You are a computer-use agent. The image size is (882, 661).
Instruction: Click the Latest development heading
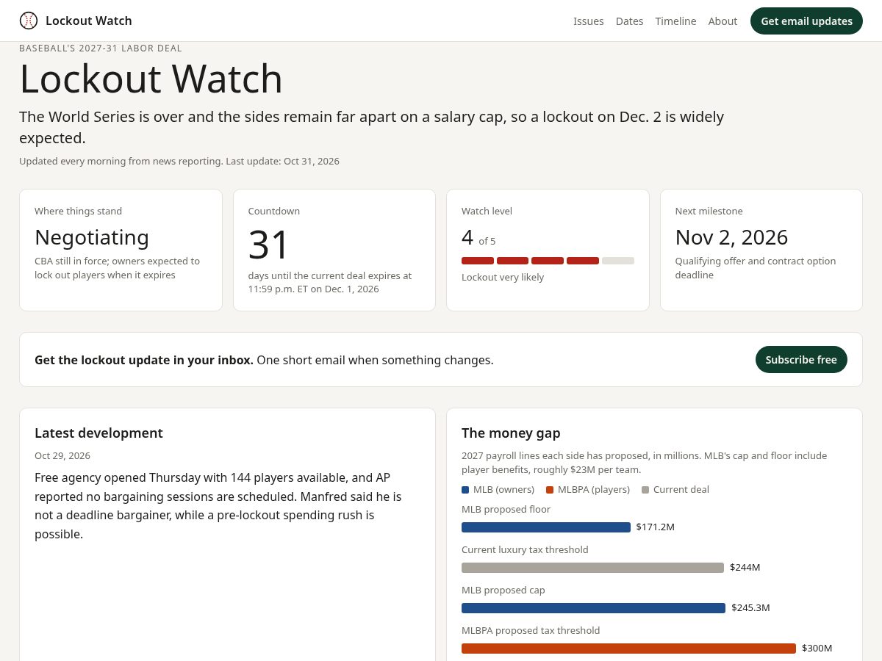98,433
